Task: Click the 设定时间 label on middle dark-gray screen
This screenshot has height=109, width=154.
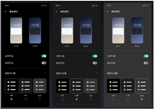Action: [60, 63]
